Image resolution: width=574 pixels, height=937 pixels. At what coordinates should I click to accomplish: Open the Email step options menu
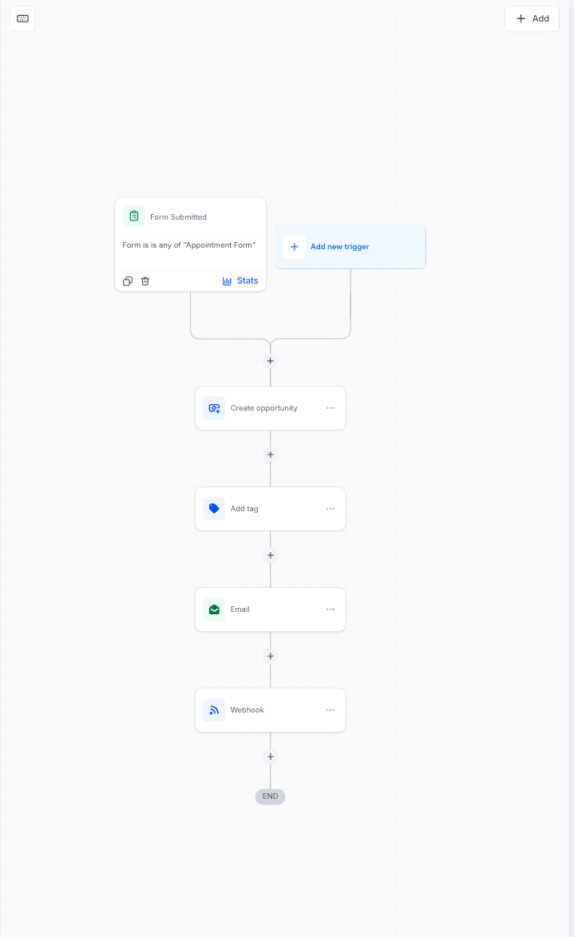pos(331,609)
